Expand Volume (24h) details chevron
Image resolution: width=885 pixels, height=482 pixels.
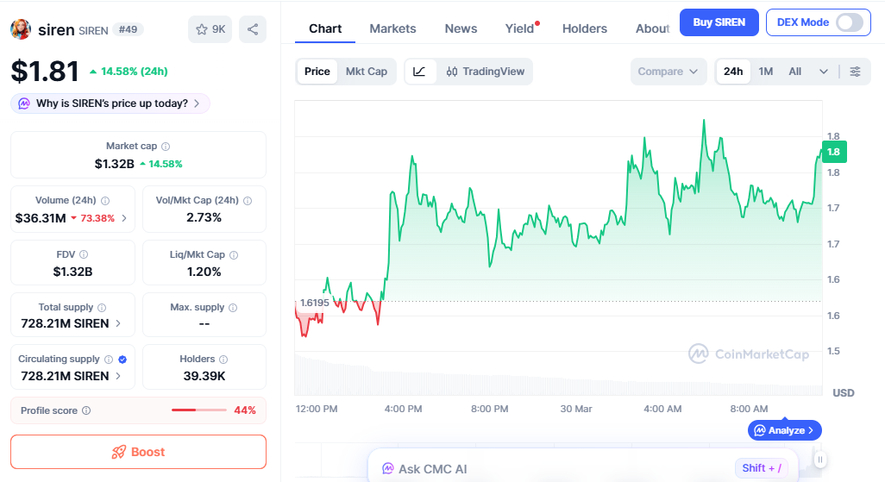click(124, 218)
